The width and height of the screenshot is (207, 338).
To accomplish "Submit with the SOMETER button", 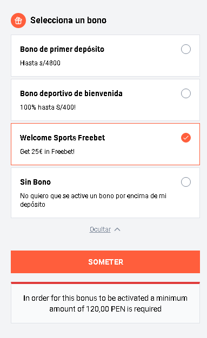I will coord(105,262).
